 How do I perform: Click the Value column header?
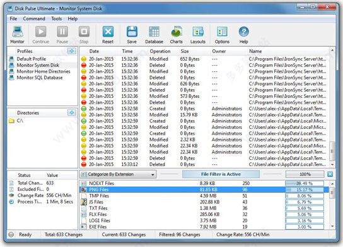coord(52,176)
